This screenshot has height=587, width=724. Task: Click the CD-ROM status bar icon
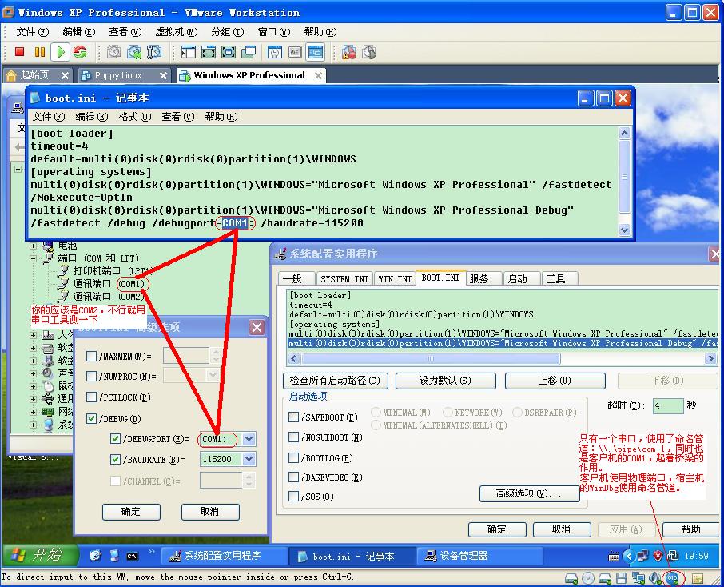pyautogui.click(x=588, y=578)
